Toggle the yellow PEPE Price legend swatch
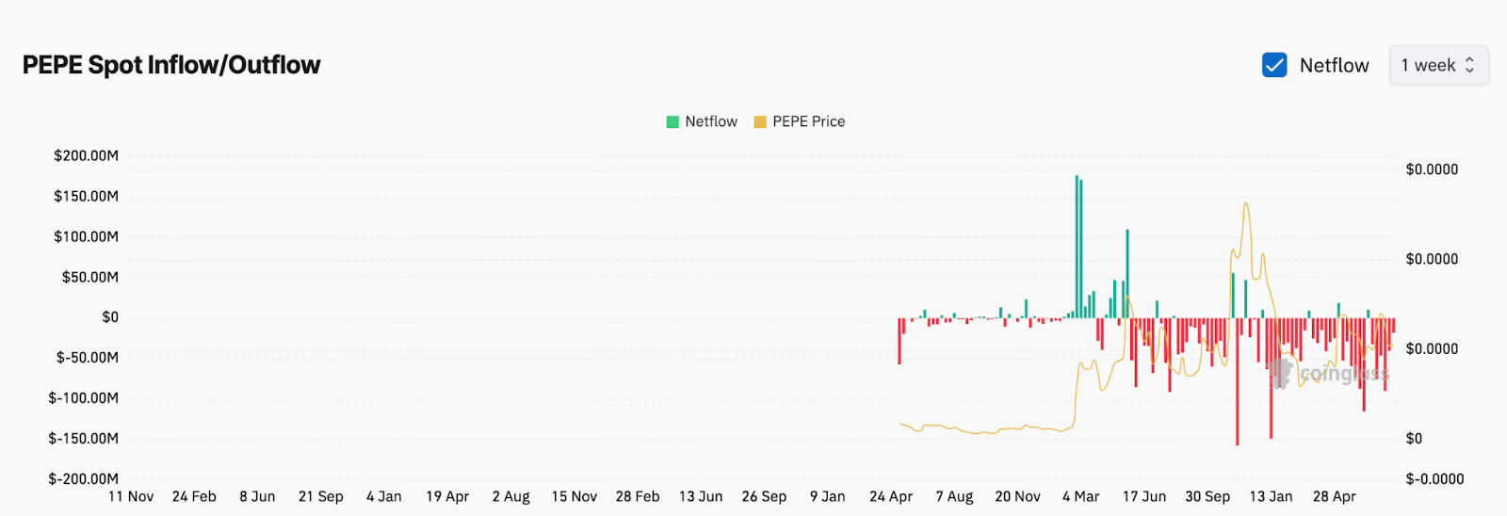The height and width of the screenshot is (516, 1507). pyautogui.click(x=760, y=121)
